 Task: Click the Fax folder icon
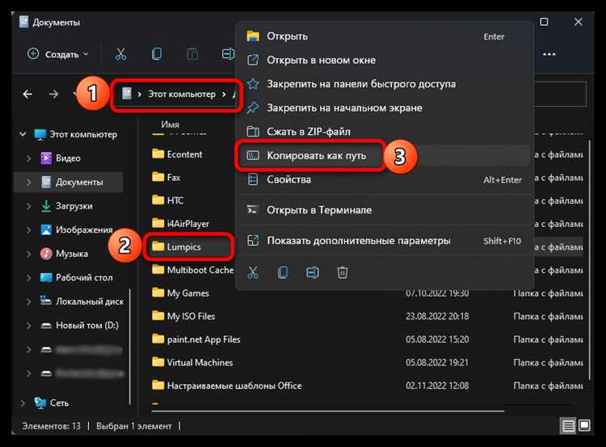click(158, 177)
